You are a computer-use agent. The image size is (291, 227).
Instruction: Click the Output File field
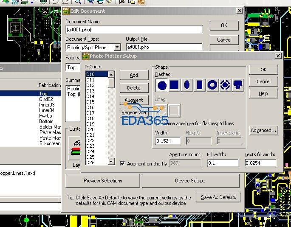(164, 47)
